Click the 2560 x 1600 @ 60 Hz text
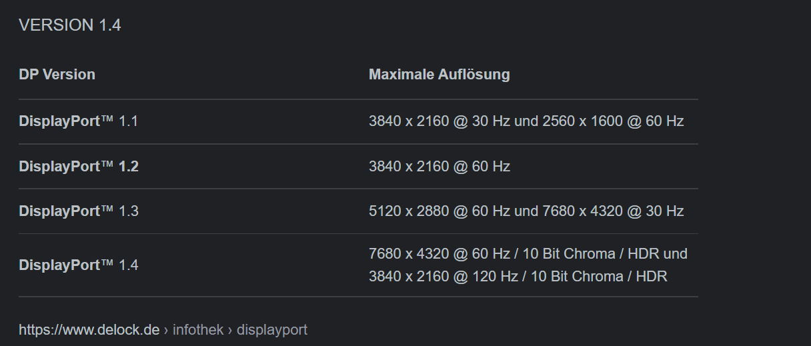This screenshot has width=811, height=346. pyautogui.click(x=613, y=121)
